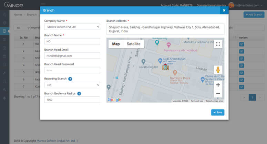Click the Add Branch button
Image resolution: width=267 pixels, height=144 pixels.
(x=254, y=15)
